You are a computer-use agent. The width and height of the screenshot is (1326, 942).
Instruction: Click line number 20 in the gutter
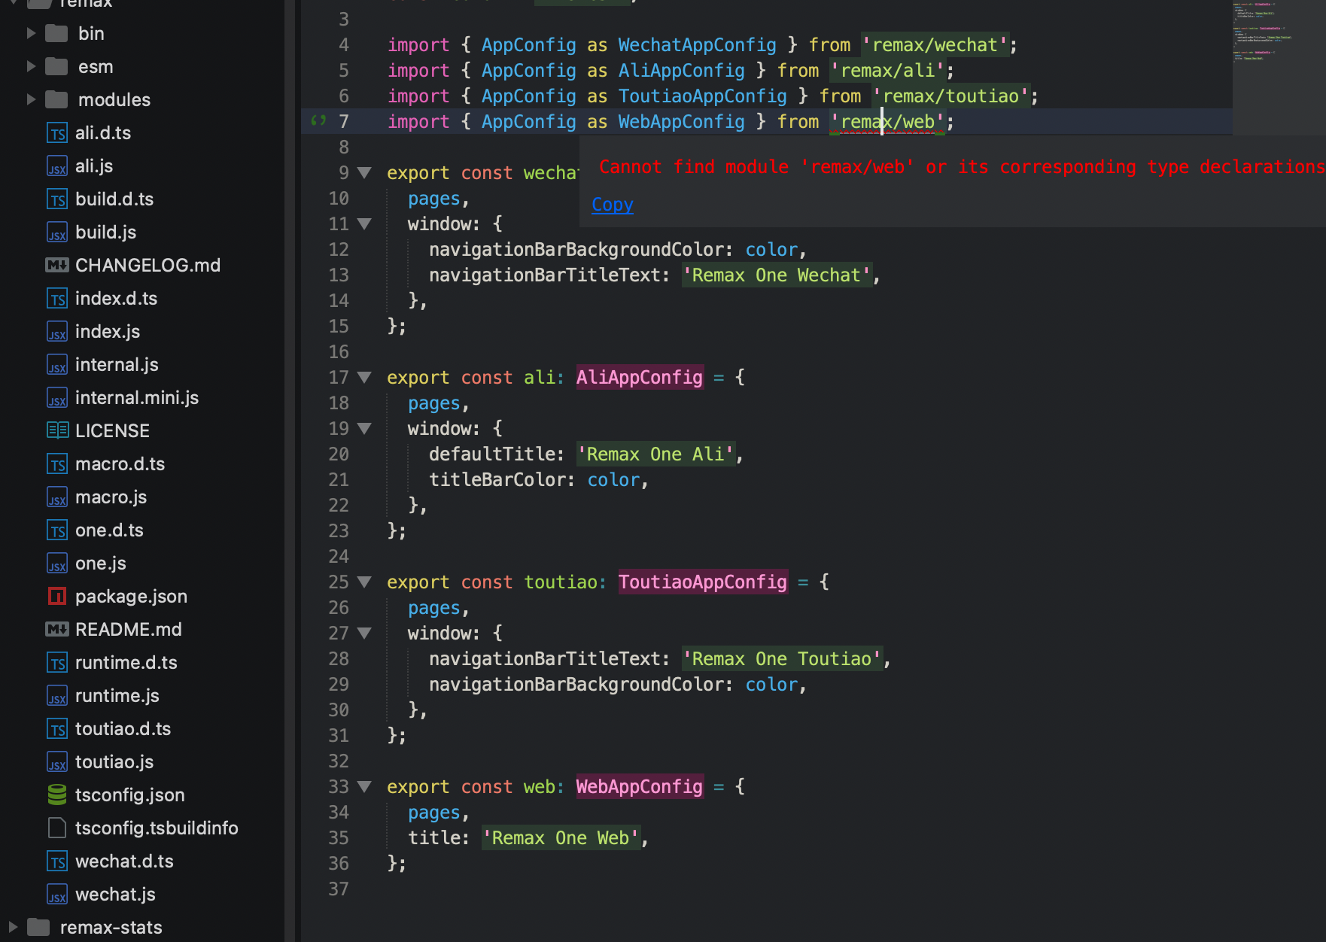[339, 454]
